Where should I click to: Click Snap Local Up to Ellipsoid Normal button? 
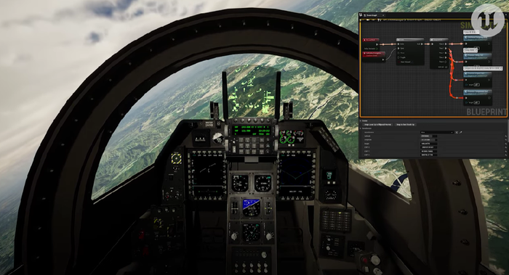378,124
